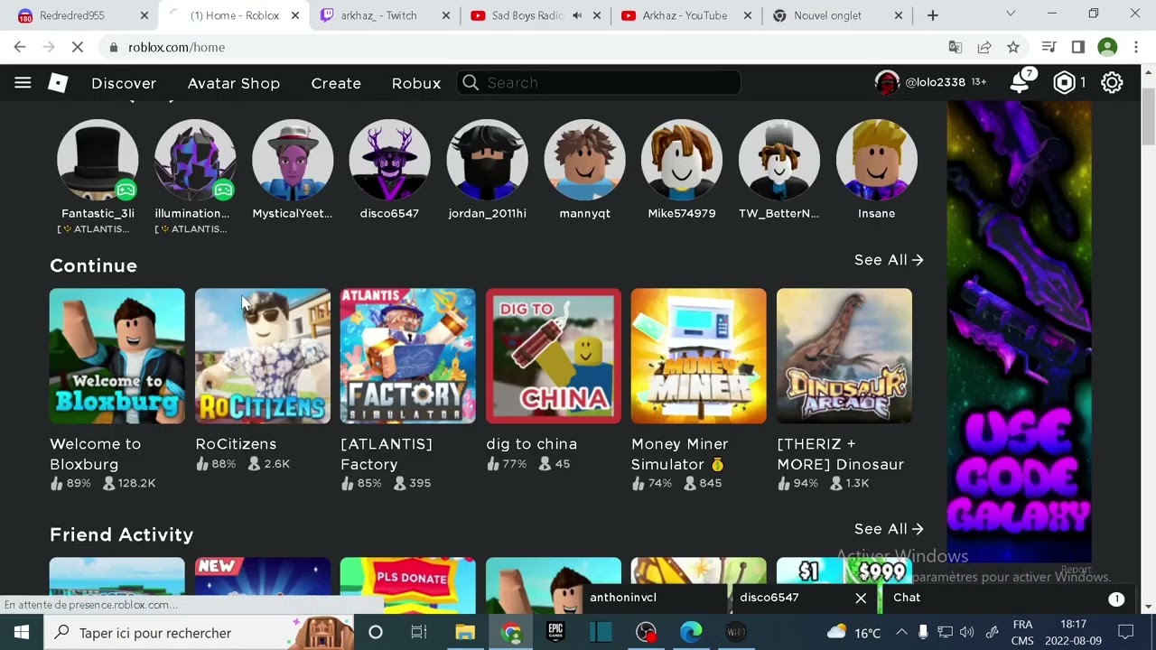The image size is (1156, 650).
Task: Open the Chrome profile avatar
Action: [1107, 47]
